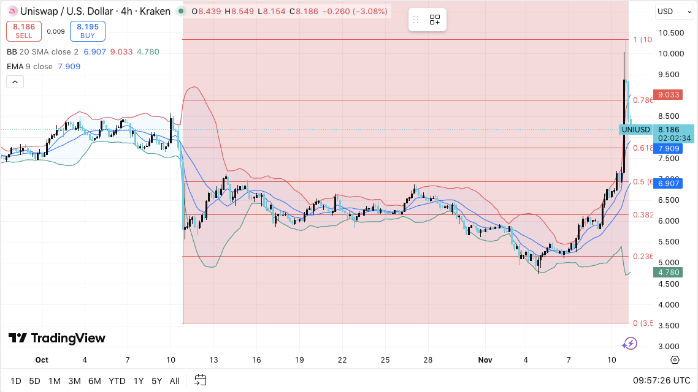Select the EMA 9 close indicator legend
This screenshot has width=698, height=392.
point(30,66)
